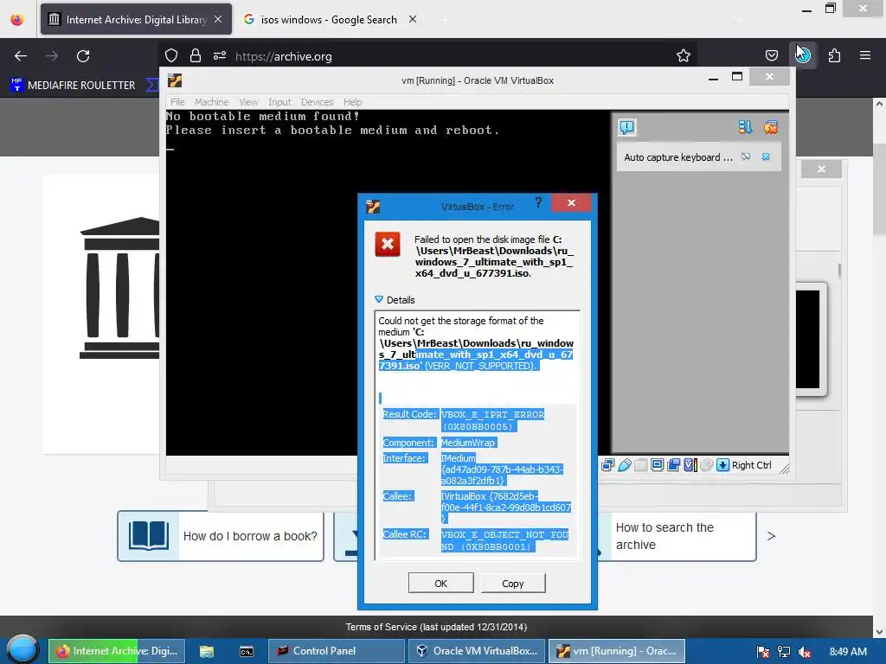Open the notification center icon in VirtualBox
886x664 pixels.
[x=626, y=127]
